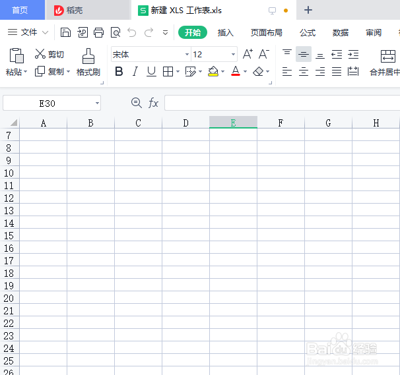The width and height of the screenshot is (400, 375).
Task: Align text left
Action: [287, 72]
